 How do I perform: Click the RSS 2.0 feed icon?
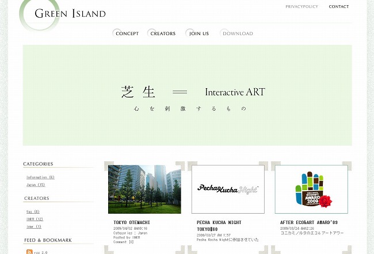click(x=29, y=251)
